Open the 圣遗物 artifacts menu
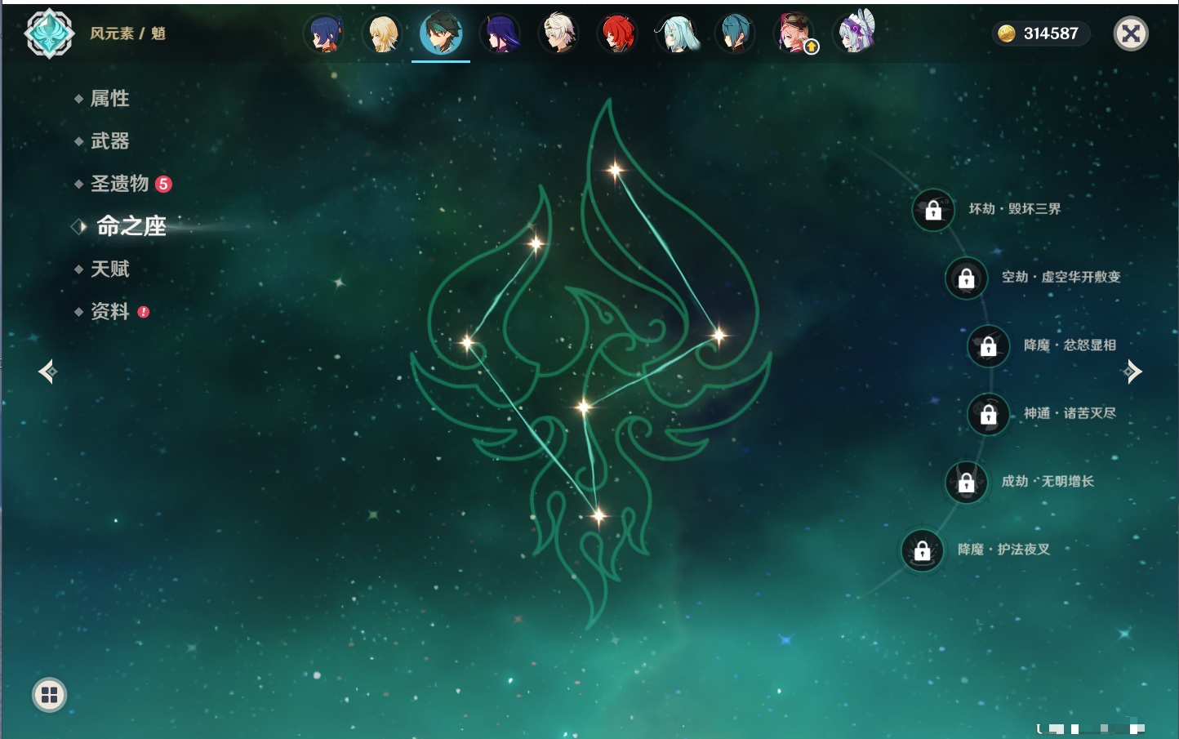Image resolution: width=1179 pixels, height=739 pixels. (119, 184)
